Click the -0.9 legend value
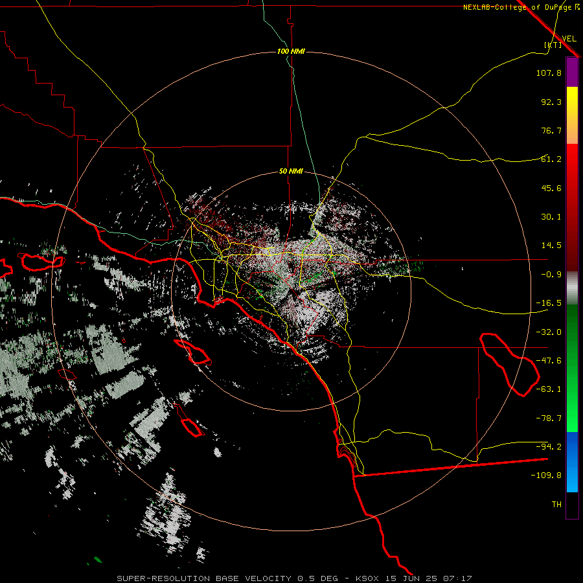Screen dimensions: 583x583 pyautogui.click(x=551, y=275)
